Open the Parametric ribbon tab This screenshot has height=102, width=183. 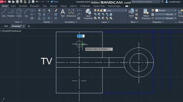35,6
